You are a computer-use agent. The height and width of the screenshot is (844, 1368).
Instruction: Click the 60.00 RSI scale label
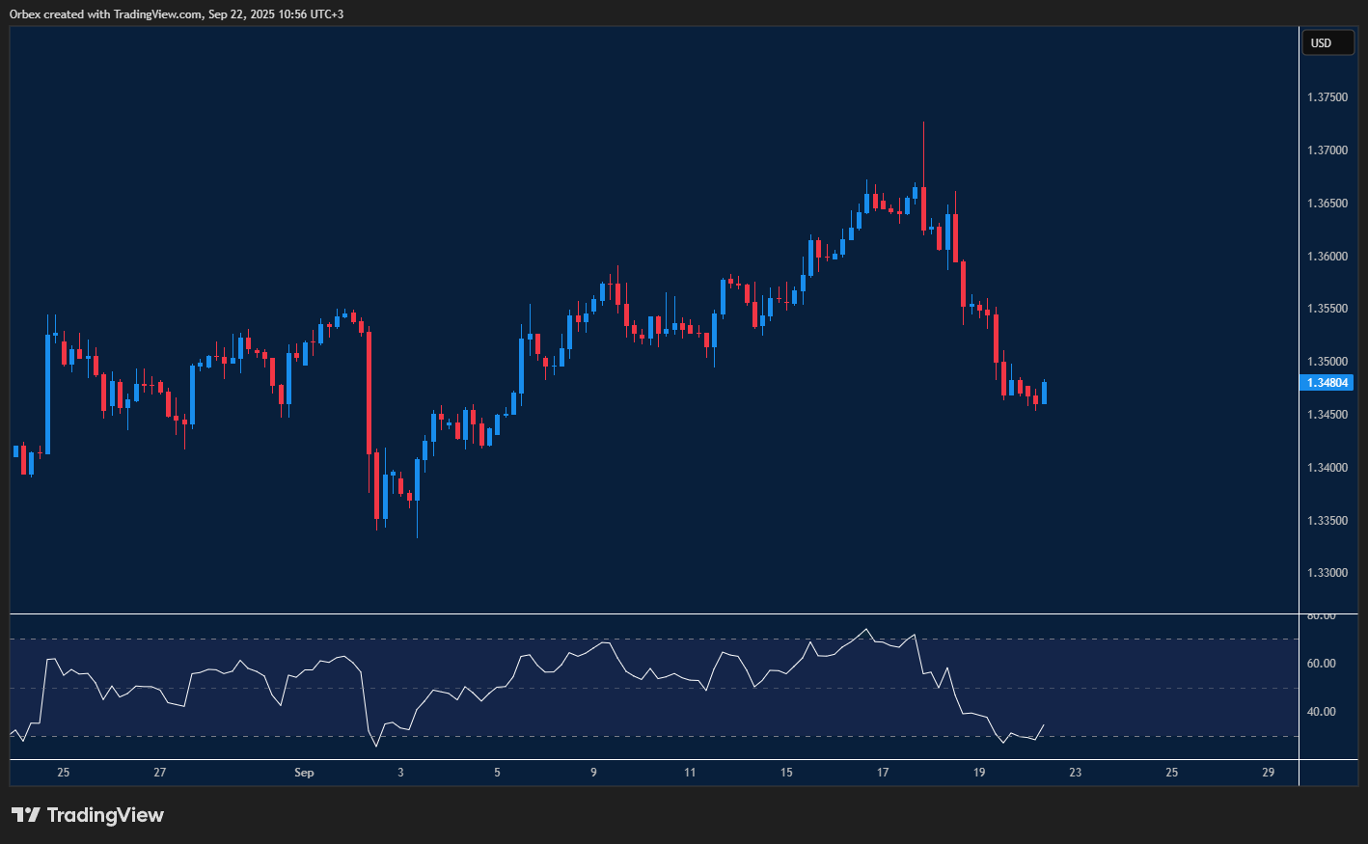pyautogui.click(x=1322, y=664)
